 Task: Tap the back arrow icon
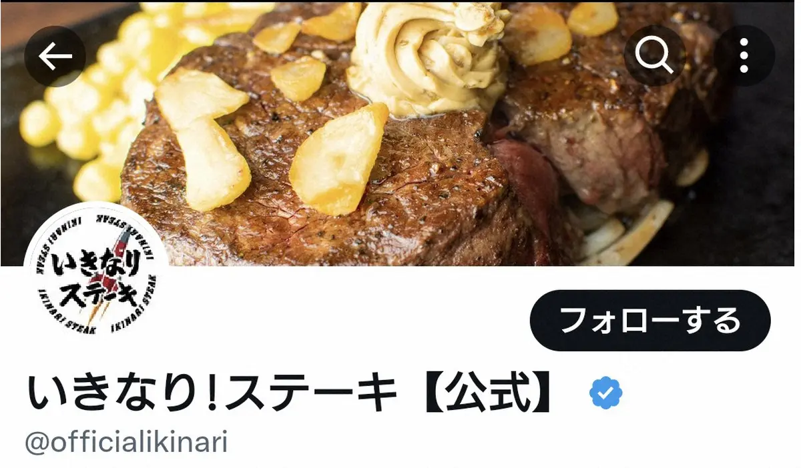coord(55,57)
